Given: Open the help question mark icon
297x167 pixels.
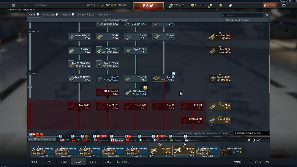Looking at the screenshot, I should (x=284, y=5).
